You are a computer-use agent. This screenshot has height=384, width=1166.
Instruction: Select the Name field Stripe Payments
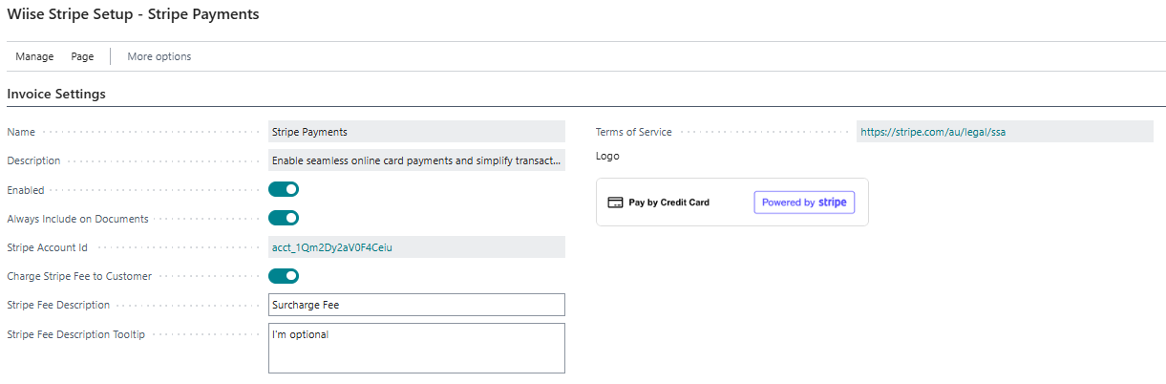(416, 133)
